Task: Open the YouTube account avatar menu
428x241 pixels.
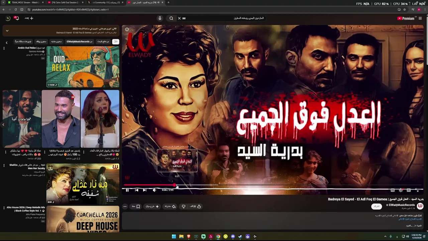Action: click(8, 18)
